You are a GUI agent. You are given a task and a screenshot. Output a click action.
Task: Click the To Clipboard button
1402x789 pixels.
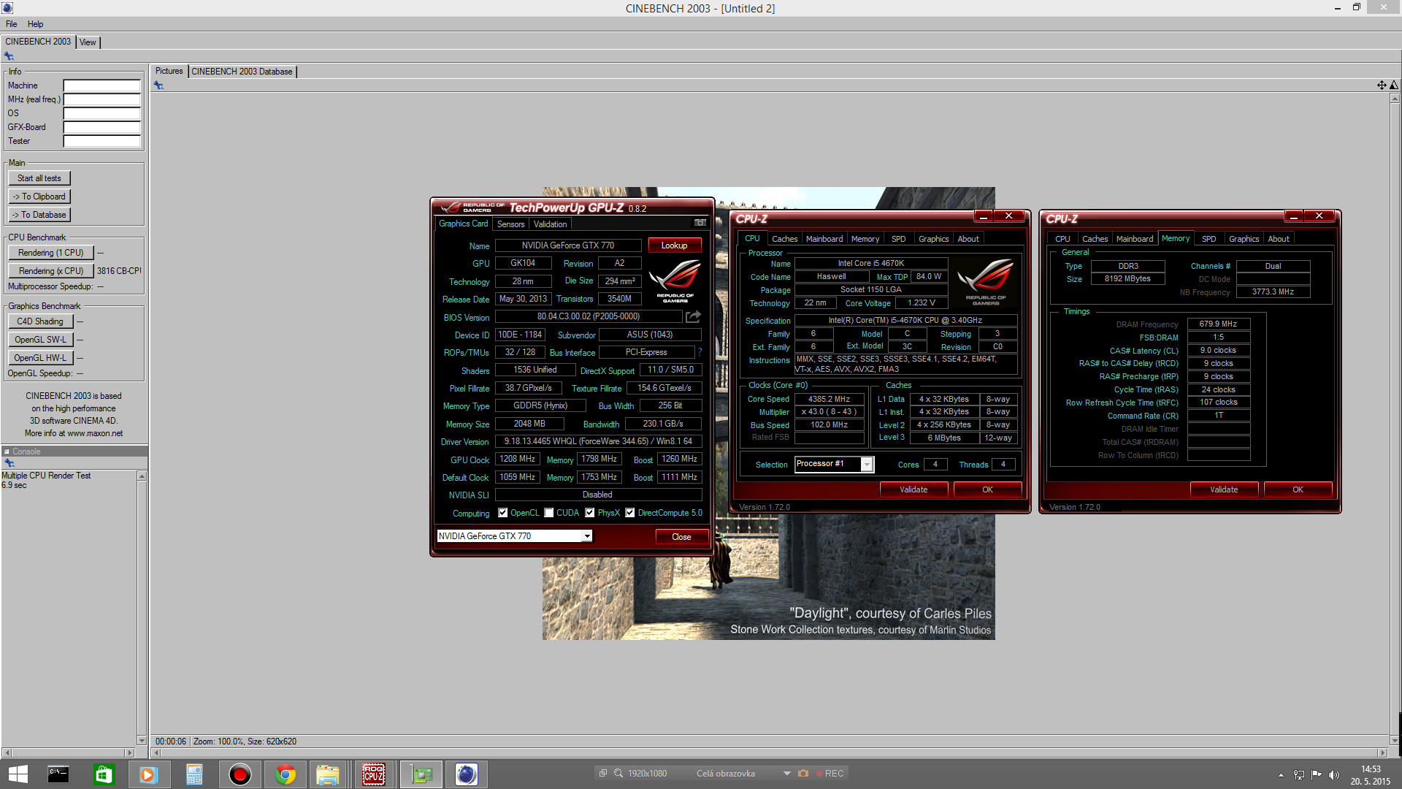pyautogui.click(x=39, y=197)
